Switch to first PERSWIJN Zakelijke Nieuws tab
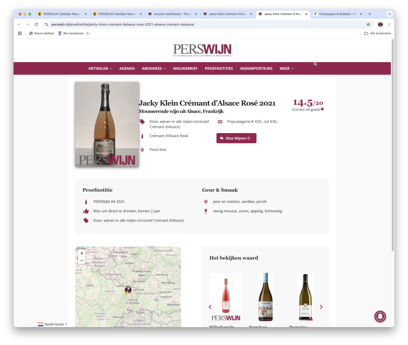Image resolution: width=408 pixels, height=345 pixels. tap(62, 14)
